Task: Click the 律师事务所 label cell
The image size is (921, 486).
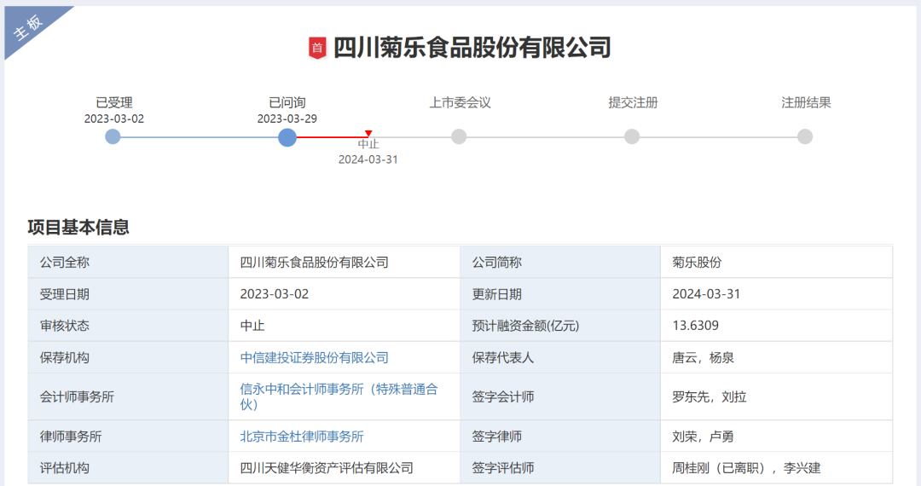Action: (x=128, y=436)
